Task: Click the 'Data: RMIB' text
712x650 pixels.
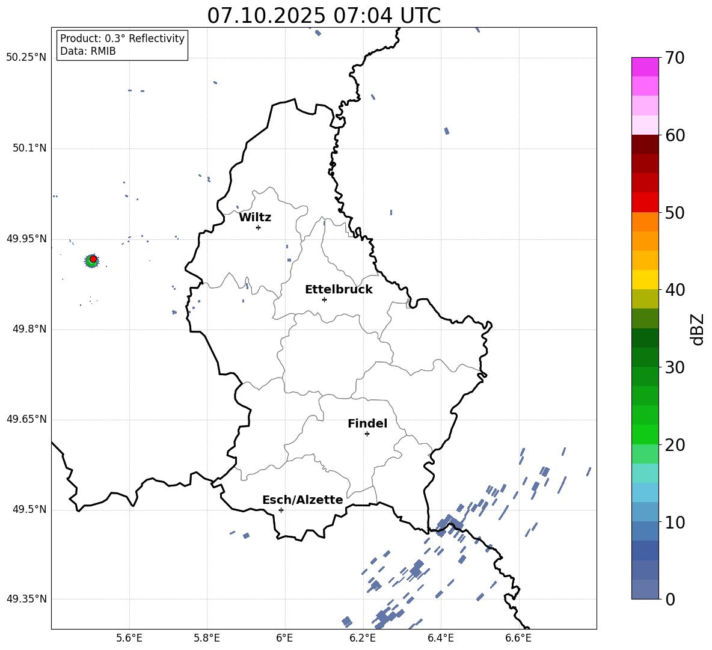Action: tap(88, 51)
